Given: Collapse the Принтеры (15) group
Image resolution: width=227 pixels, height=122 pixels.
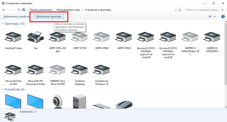Looking at the screenshot, I should [3, 24].
